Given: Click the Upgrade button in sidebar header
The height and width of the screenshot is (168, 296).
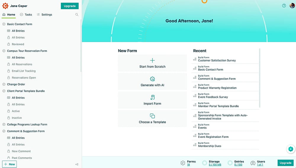Looking at the screenshot, I should pos(70,6).
